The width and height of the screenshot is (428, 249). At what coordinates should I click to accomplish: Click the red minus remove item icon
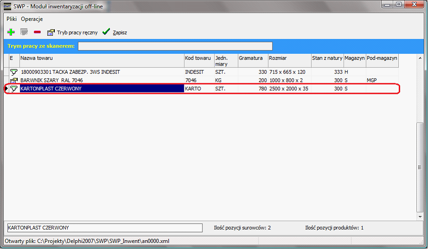pos(37,33)
